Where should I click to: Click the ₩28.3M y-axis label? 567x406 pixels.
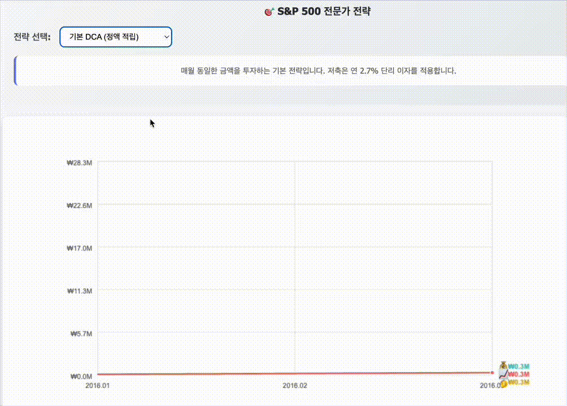[x=79, y=163]
